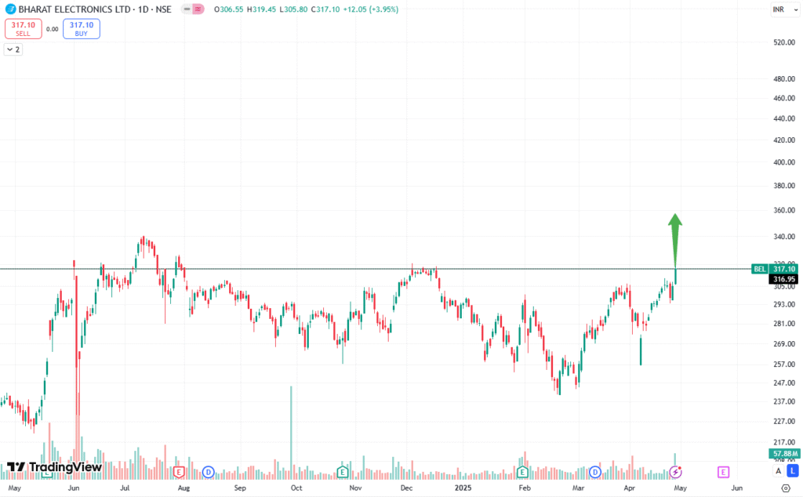This screenshot has height=497, width=803.
Task: Click the 520.00 price axis label
Action: [x=784, y=42]
